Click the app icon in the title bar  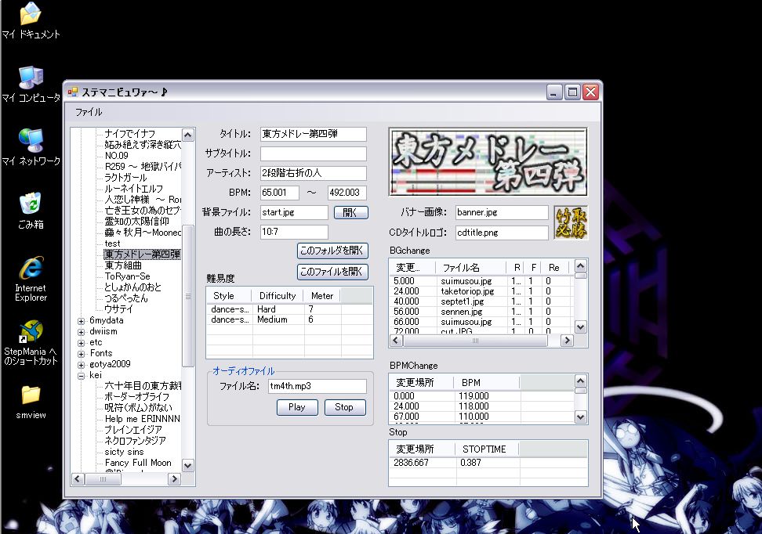click(73, 92)
